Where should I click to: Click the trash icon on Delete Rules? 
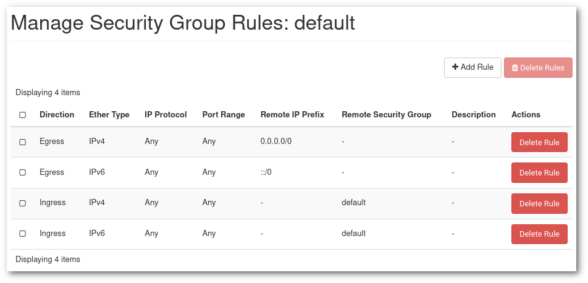click(x=514, y=68)
